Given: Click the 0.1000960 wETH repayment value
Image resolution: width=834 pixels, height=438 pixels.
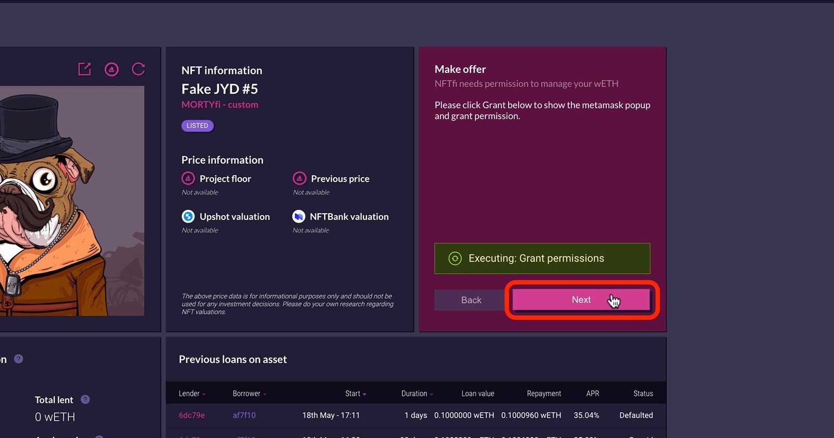Looking at the screenshot, I should click(531, 415).
